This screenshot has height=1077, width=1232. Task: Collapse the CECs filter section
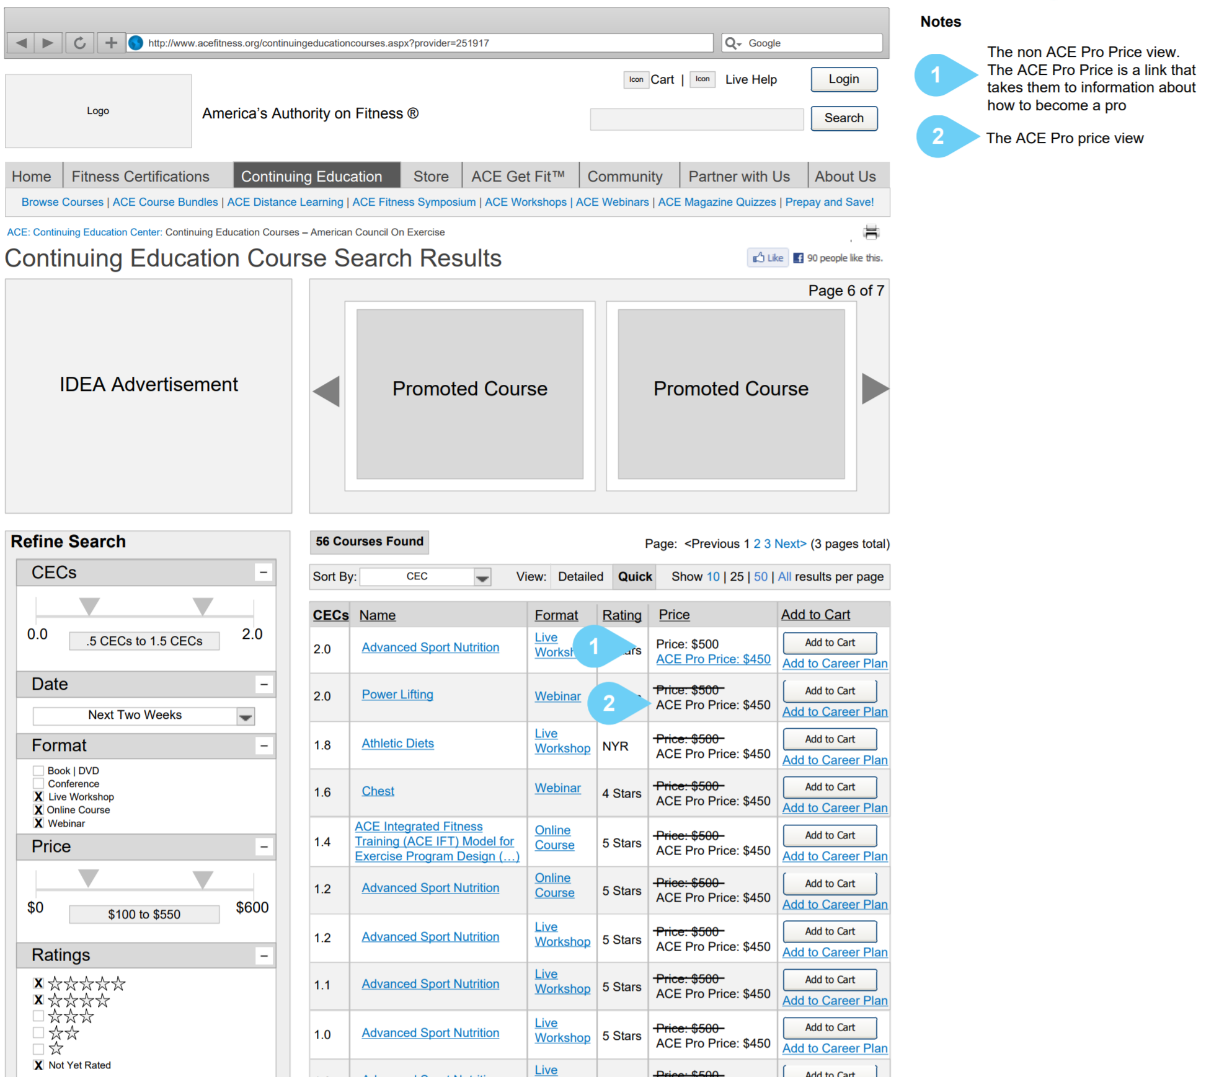[264, 572]
